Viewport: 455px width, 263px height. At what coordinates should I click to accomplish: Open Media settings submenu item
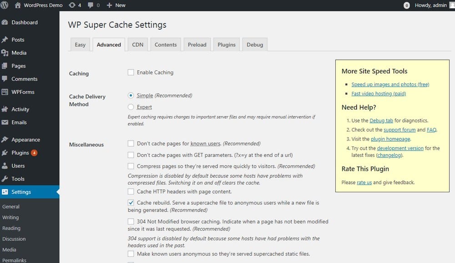9,250
